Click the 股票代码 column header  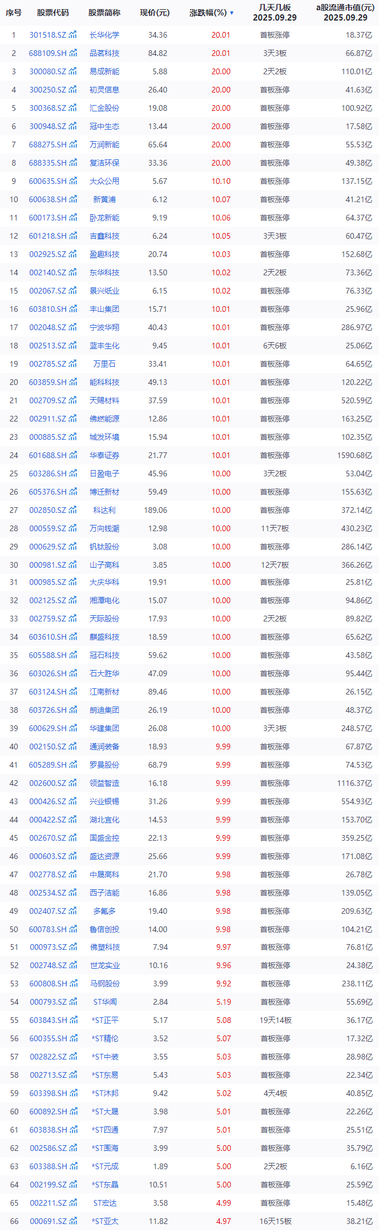tap(53, 13)
